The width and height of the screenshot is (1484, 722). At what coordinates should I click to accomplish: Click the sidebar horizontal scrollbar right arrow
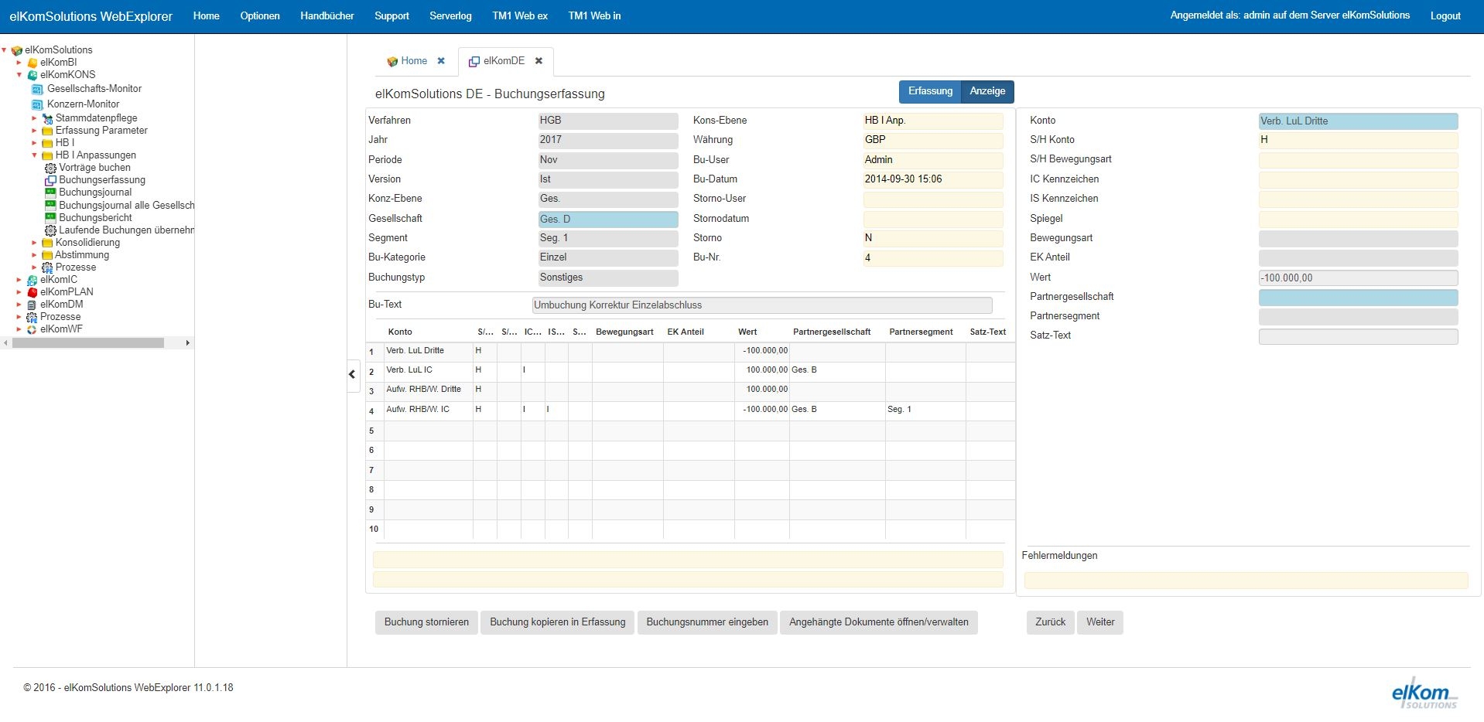(x=187, y=343)
